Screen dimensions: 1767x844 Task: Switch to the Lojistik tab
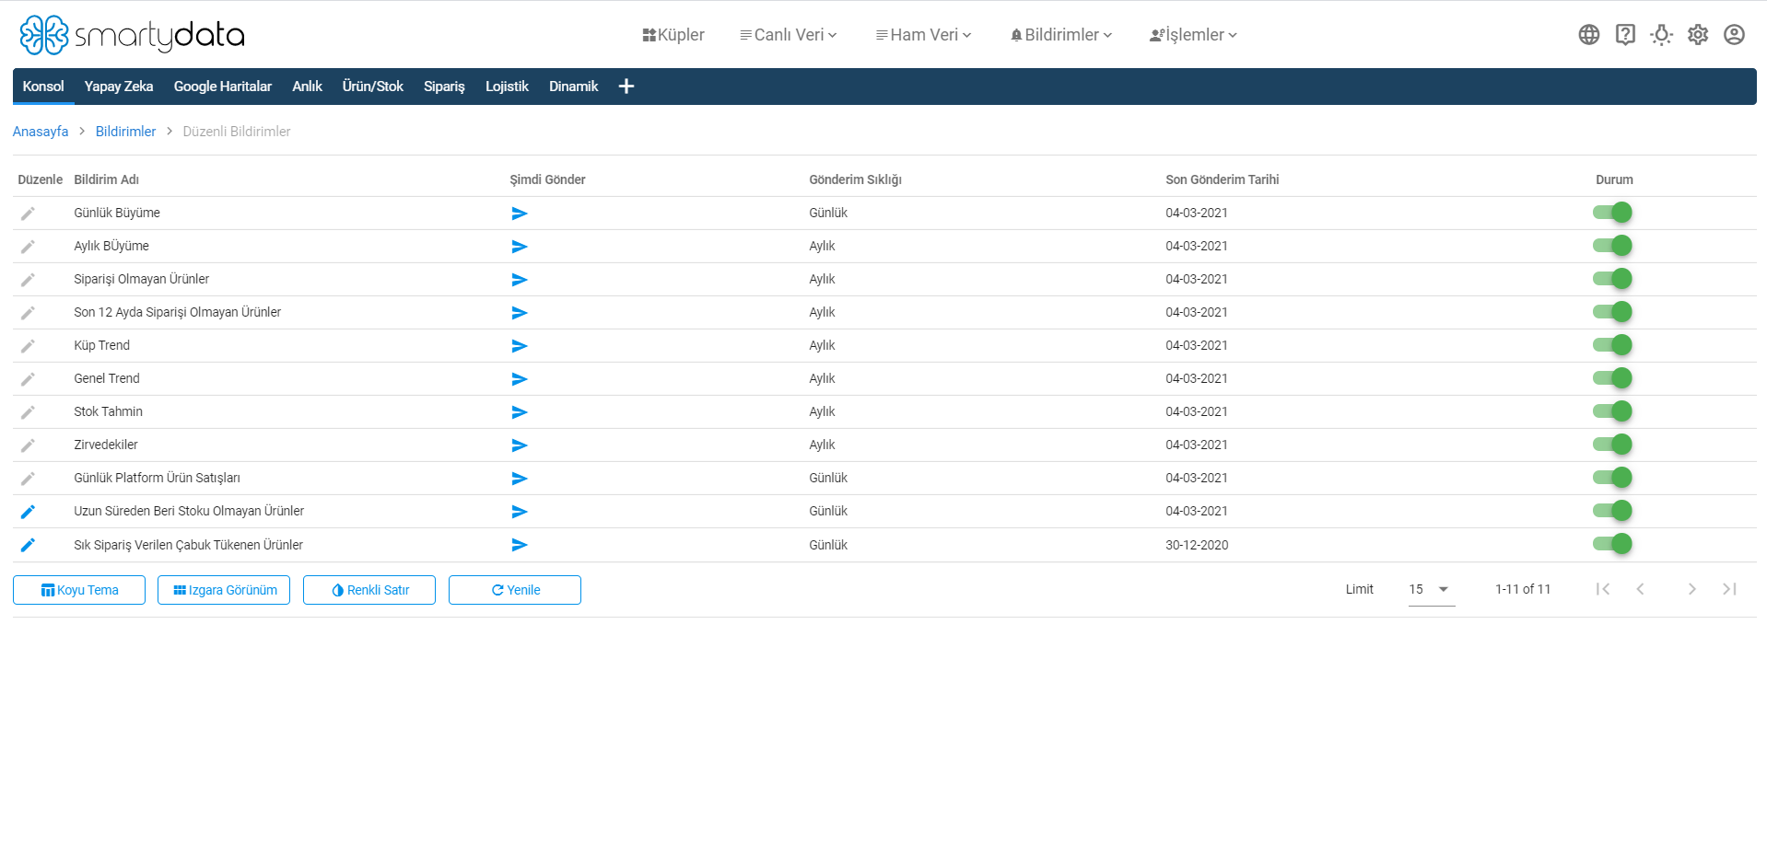(x=507, y=87)
